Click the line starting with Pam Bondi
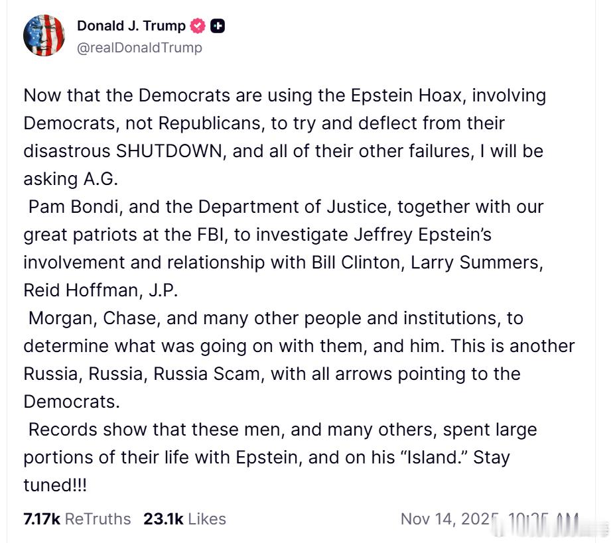 click(285, 207)
